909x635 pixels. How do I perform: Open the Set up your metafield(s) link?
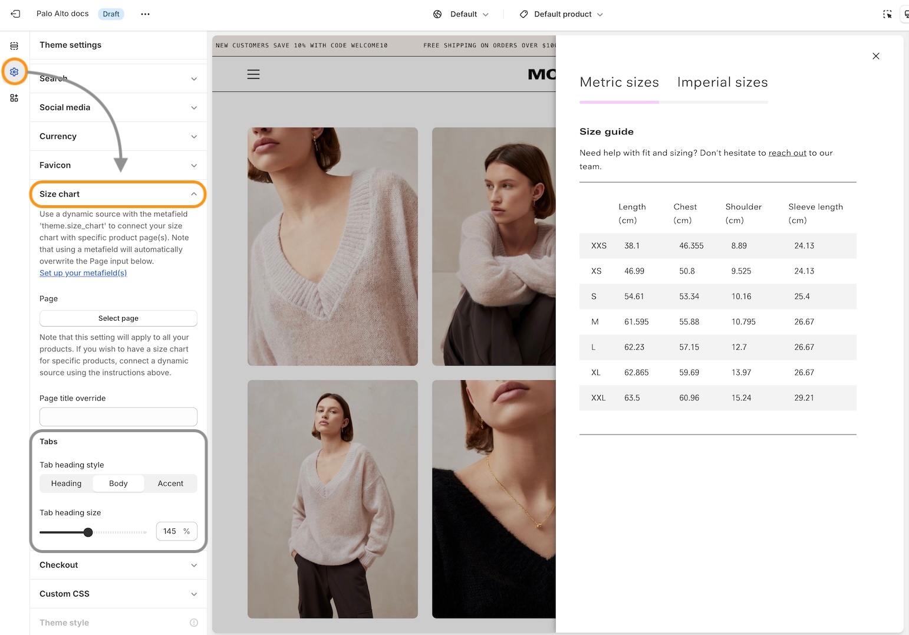[x=83, y=273]
